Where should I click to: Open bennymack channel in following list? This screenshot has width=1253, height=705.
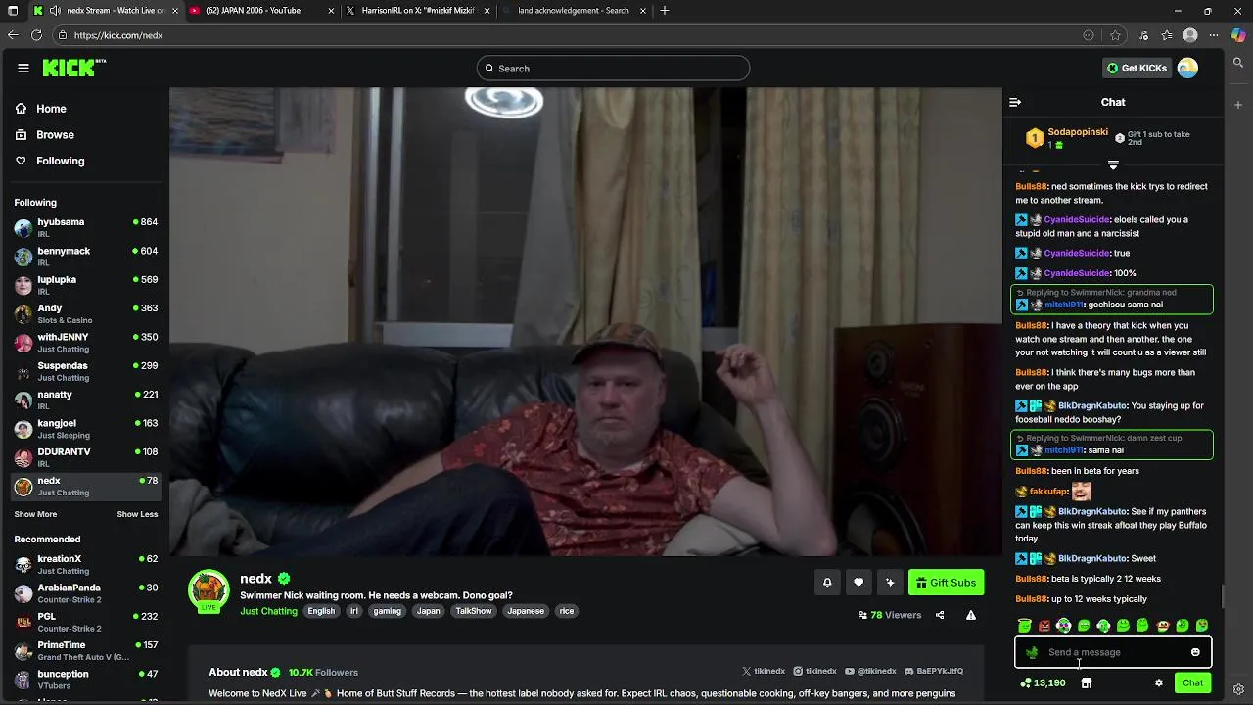coord(86,257)
